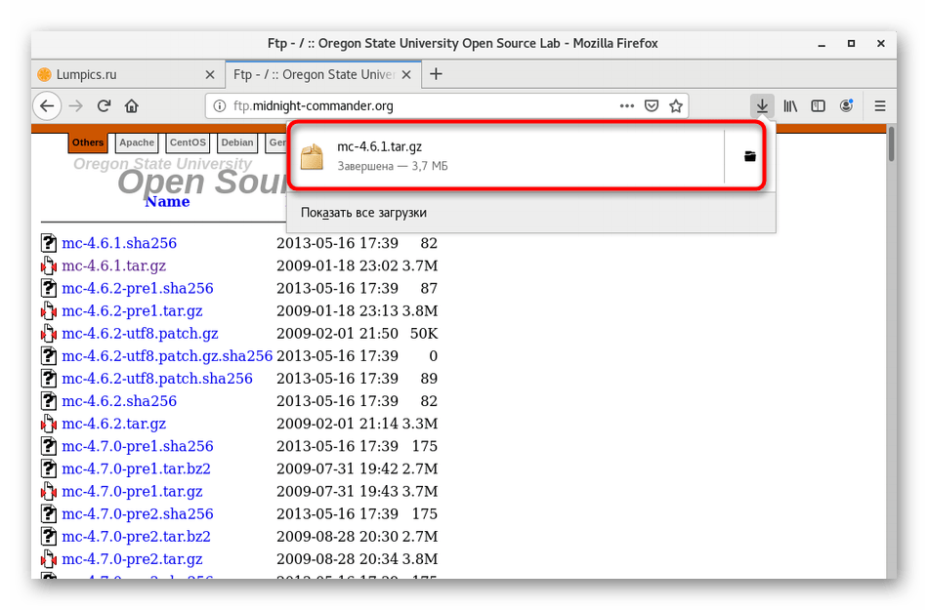Screen dimensions: 928x610
Task: Switch to the Lumpics.ru tab
Action: [117, 74]
